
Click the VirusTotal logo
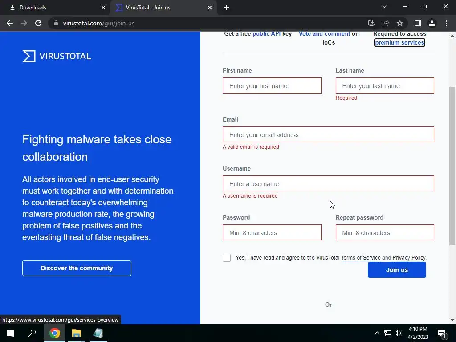coord(57,56)
